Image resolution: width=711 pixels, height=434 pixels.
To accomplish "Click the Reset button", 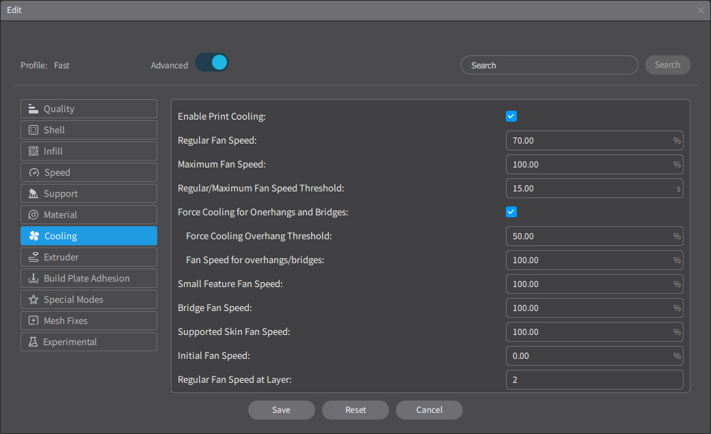I will pos(355,409).
